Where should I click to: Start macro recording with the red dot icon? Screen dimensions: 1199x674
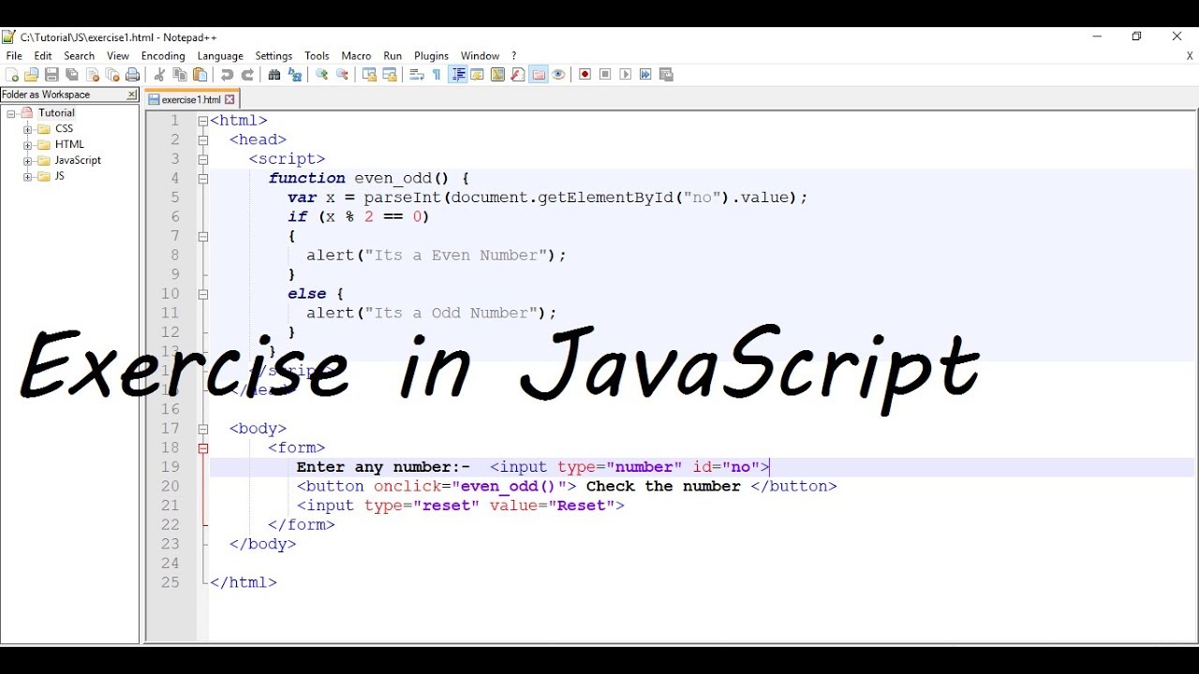585,75
